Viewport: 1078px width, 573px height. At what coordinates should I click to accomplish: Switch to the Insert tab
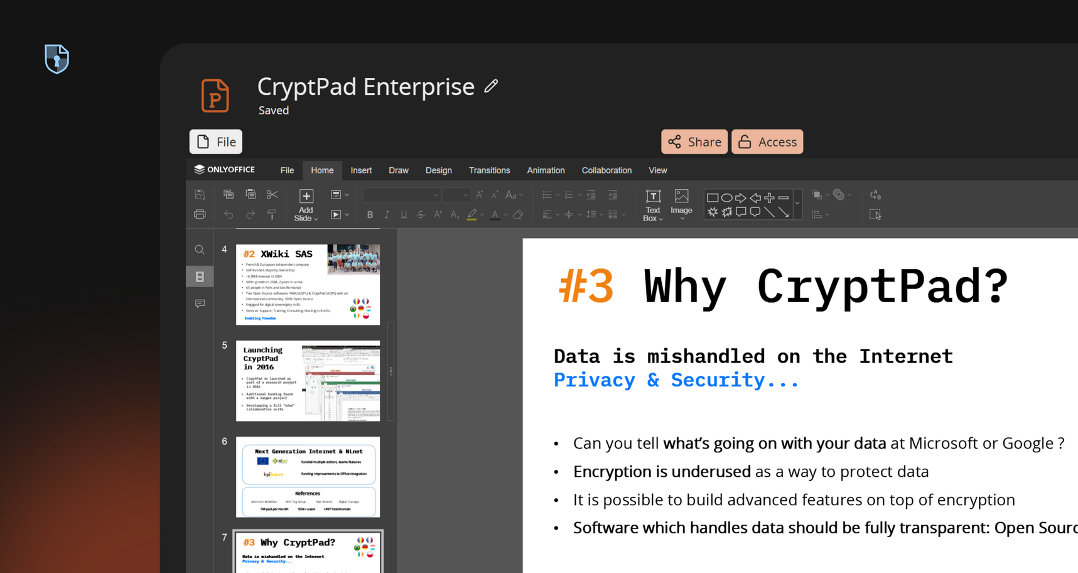361,170
